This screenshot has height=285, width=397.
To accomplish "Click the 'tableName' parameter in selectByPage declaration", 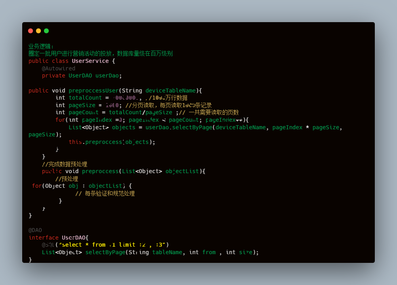I will tap(167, 252).
